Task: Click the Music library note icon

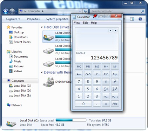Action: [x=11, y=61]
